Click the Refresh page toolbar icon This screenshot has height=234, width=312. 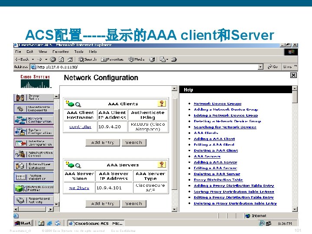tap(62, 59)
